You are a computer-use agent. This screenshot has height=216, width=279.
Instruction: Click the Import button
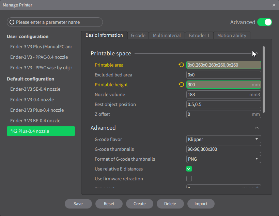[x=201, y=203]
